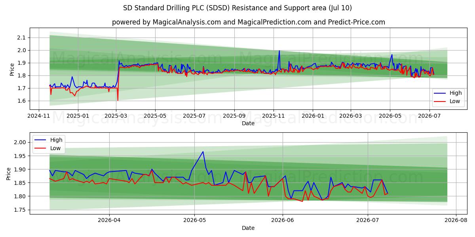Click the bottom chart's 'Price' axis label

pos(9,173)
